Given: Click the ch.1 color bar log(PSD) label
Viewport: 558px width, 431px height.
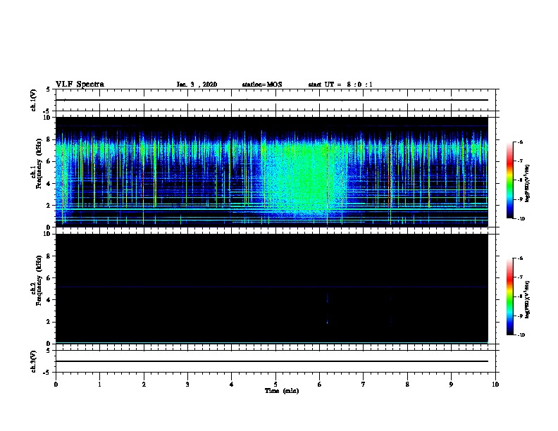Looking at the screenshot, I should pyautogui.click(x=528, y=184).
